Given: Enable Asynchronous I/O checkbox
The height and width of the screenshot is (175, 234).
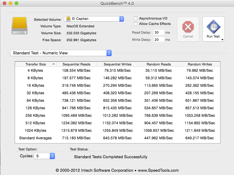Looking at the screenshot, I should pos(136,18).
